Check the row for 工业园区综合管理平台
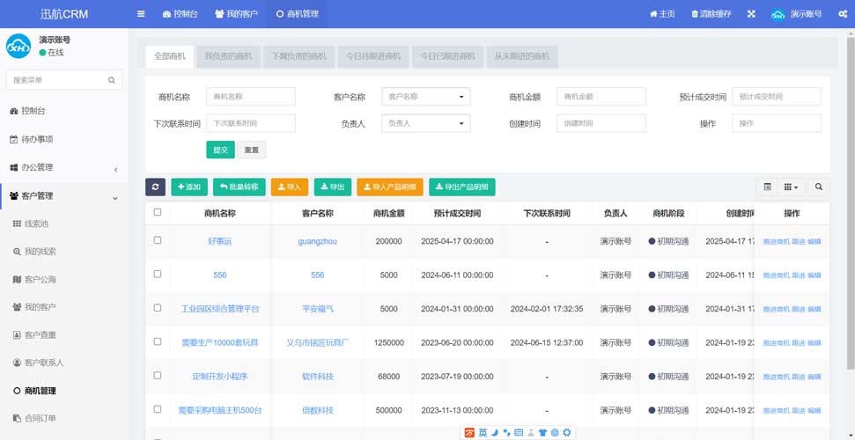Screen dimensions: 855x440 tap(158, 307)
